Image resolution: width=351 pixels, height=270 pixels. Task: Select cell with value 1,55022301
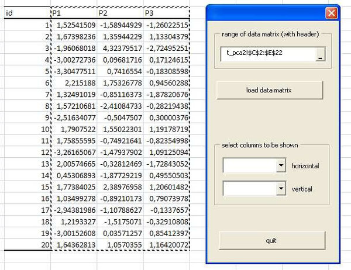click(120, 129)
